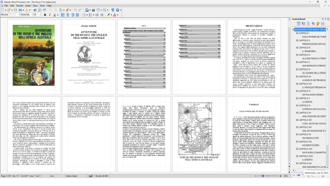
Task: Open the Normal style dropdown
Action: (18, 15)
